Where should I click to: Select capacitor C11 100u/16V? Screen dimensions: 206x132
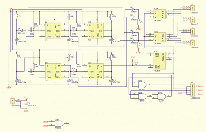26,104
